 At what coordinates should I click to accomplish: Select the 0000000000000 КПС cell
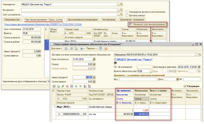[x=72, y=114]
